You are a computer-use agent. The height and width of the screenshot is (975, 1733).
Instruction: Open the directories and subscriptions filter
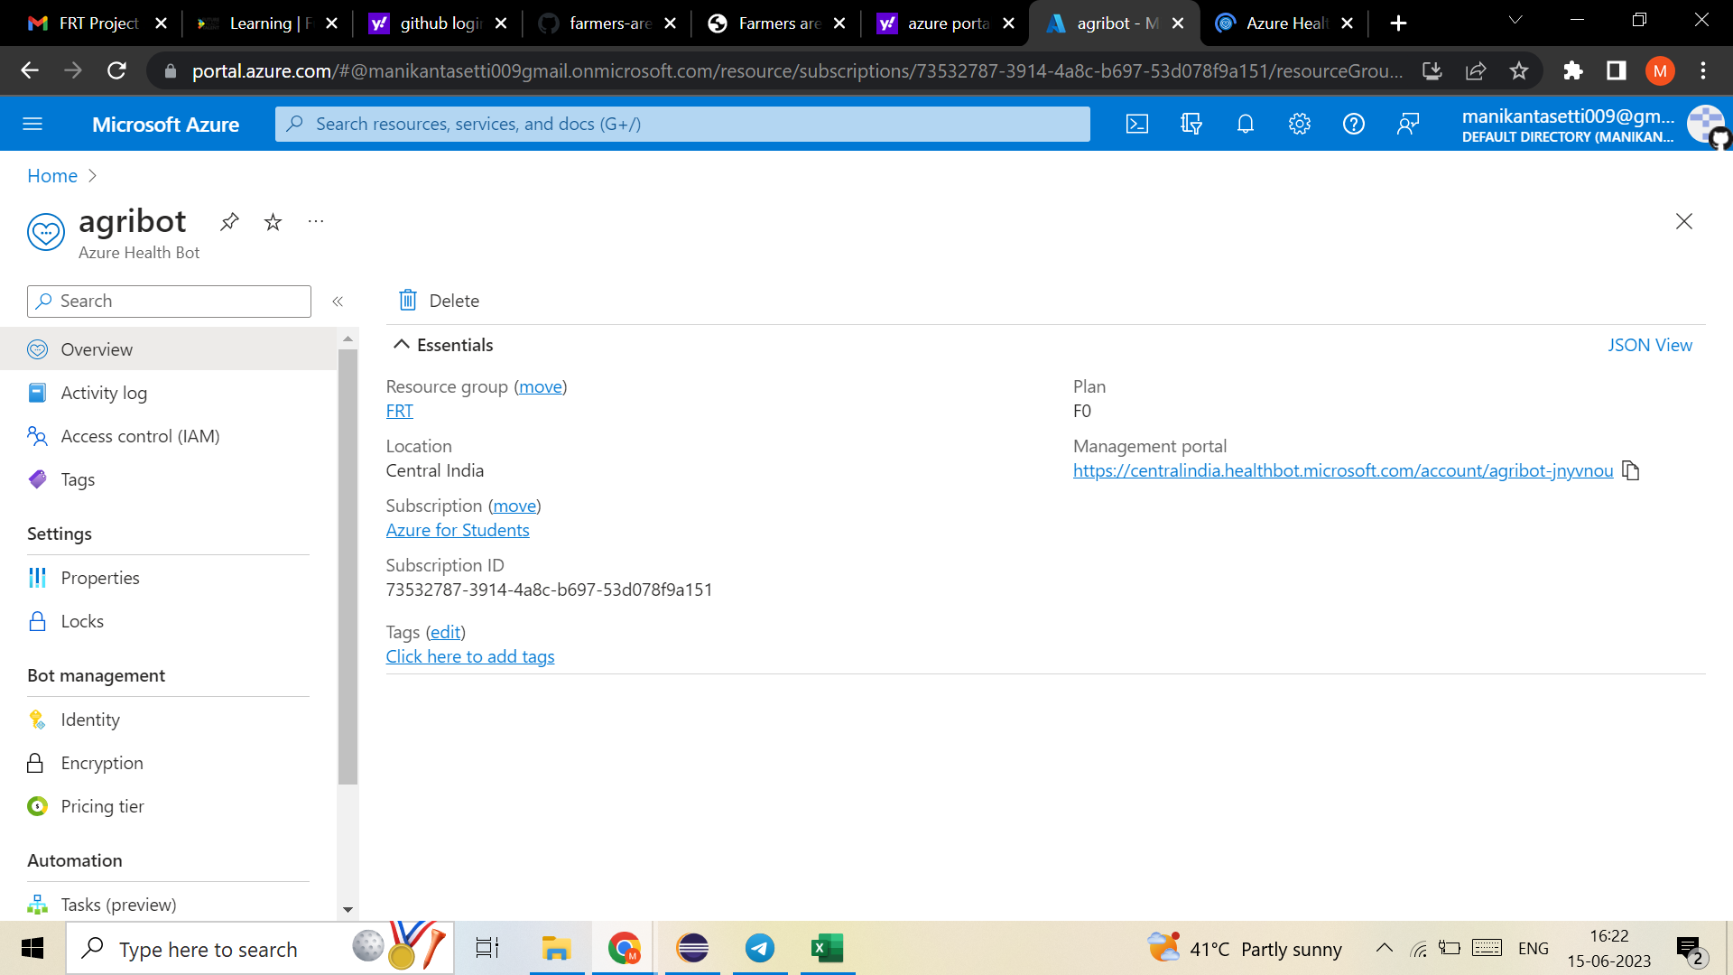1191,124
